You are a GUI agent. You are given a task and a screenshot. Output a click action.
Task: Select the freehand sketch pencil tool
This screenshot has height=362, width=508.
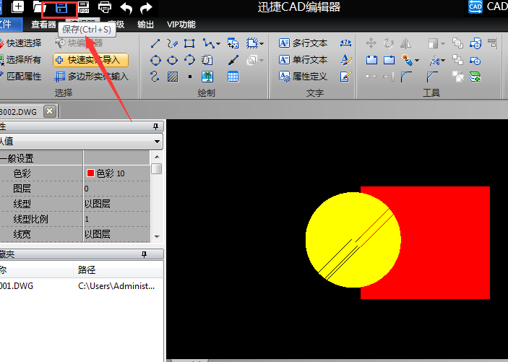click(173, 43)
